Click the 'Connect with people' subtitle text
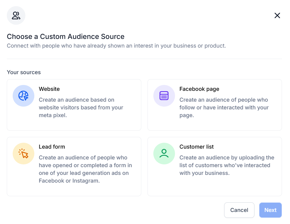Viewport: 290px width, 224px height. point(116,46)
